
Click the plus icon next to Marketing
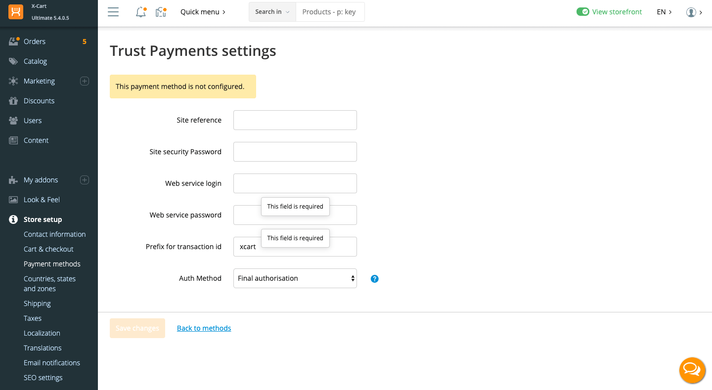pyautogui.click(x=84, y=81)
